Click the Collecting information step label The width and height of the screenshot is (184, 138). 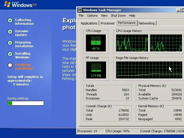[x=24, y=22]
